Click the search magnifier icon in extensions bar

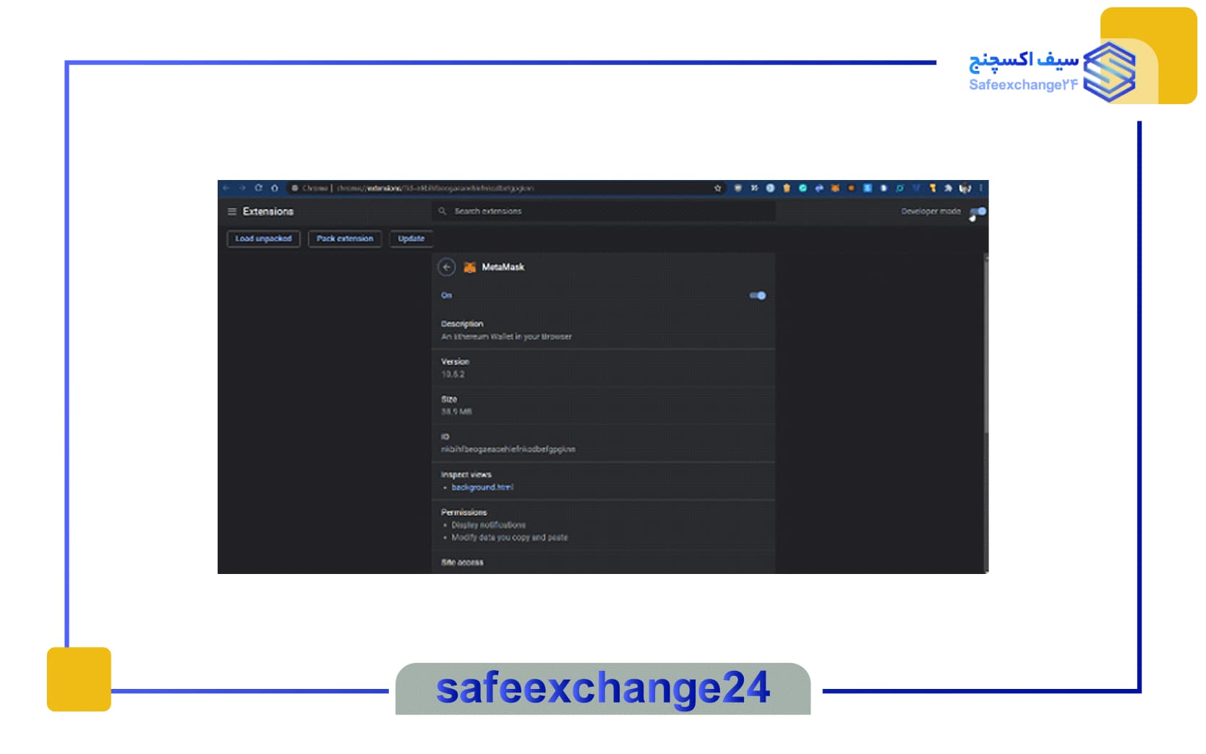[442, 211]
